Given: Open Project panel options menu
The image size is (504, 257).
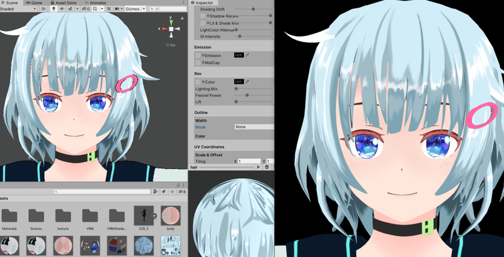Looking at the screenshot, I should coord(183,185).
